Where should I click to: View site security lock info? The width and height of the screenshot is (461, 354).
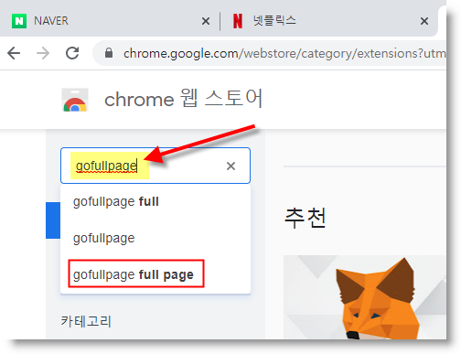point(109,53)
